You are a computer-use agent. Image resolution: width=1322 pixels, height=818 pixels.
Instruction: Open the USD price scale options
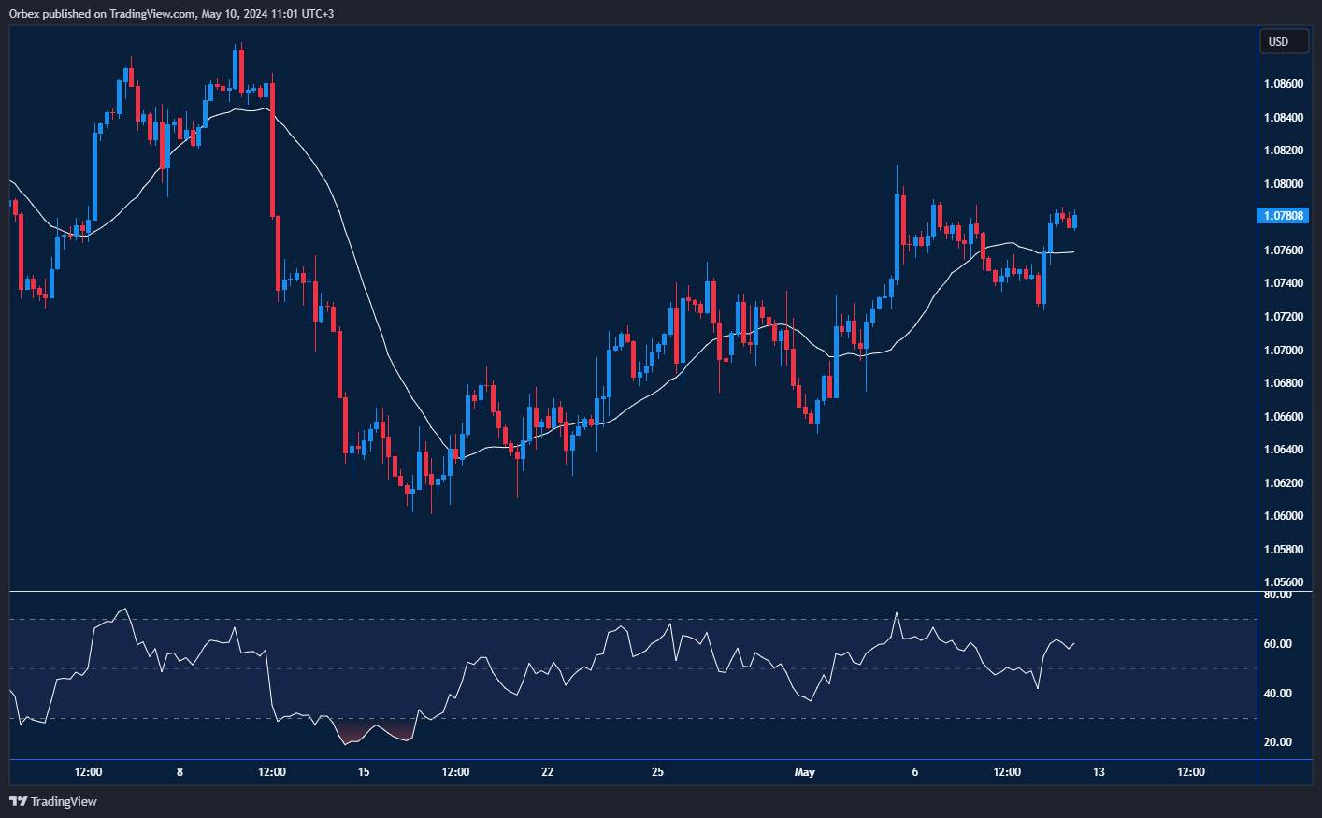click(x=1283, y=41)
